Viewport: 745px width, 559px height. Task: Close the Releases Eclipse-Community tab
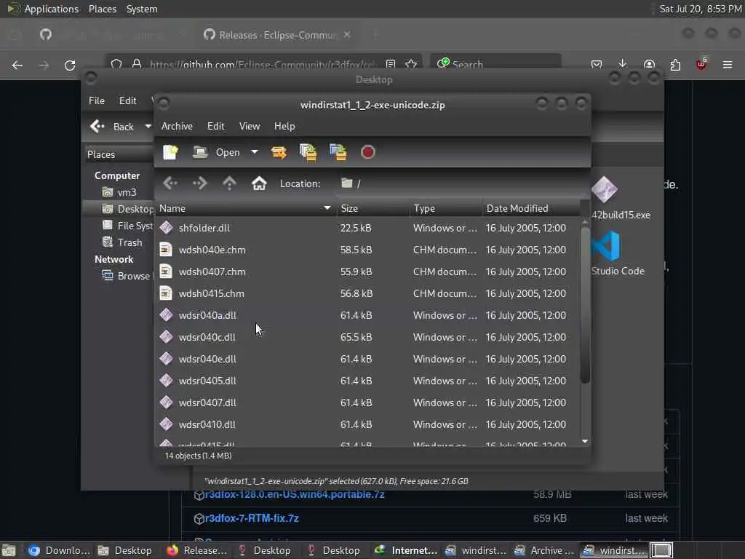click(x=347, y=34)
